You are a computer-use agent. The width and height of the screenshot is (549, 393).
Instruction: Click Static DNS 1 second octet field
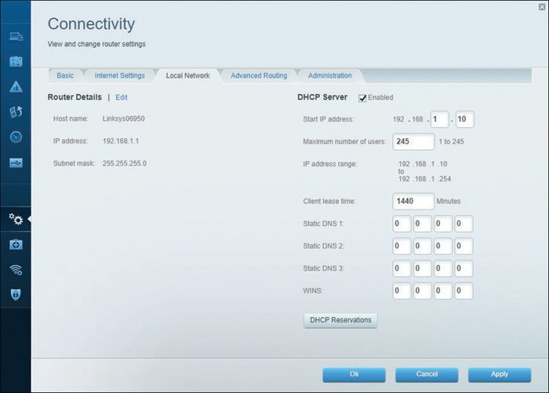[x=422, y=224]
